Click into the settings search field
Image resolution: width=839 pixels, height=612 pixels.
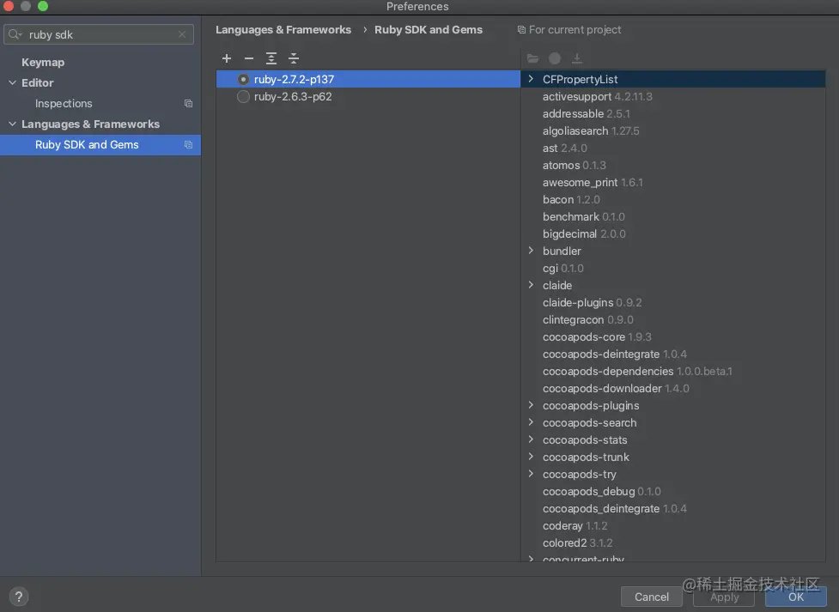99,34
